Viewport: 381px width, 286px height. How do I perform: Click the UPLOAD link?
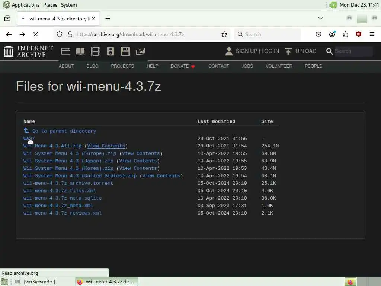click(306, 51)
